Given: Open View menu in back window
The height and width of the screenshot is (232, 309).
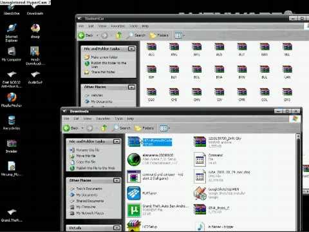Looking at the screenshot, I should pyautogui.click(x=102, y=26).
